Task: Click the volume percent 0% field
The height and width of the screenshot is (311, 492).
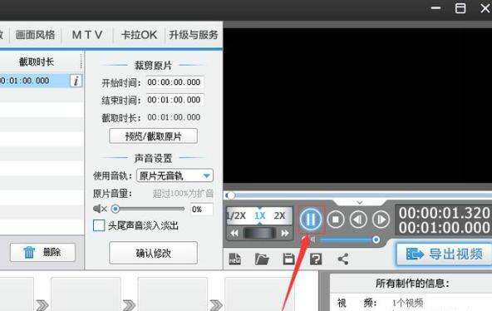Action: (201, 209)
